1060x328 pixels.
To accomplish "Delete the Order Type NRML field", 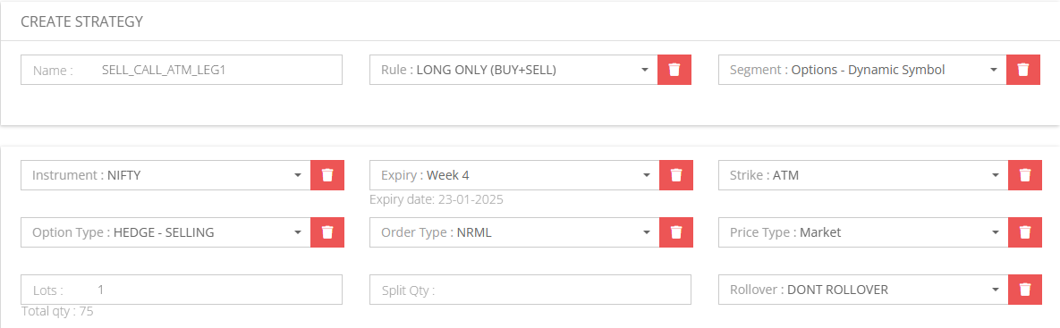I will [x=676, y=232].
